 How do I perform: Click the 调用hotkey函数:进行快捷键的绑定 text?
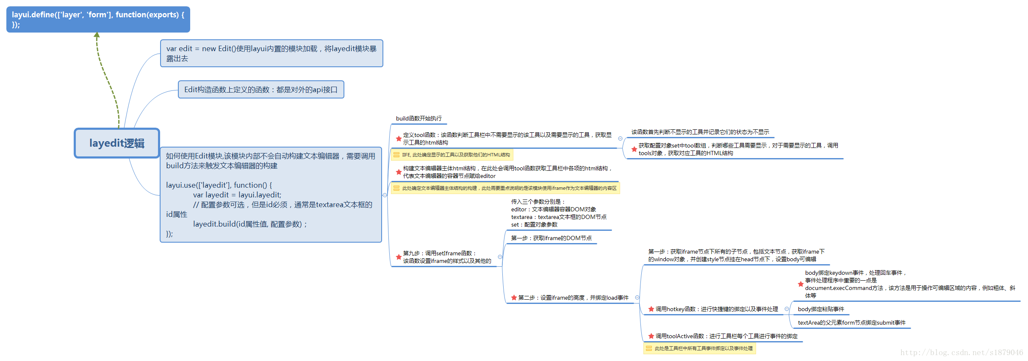click(x=717, y=309)
